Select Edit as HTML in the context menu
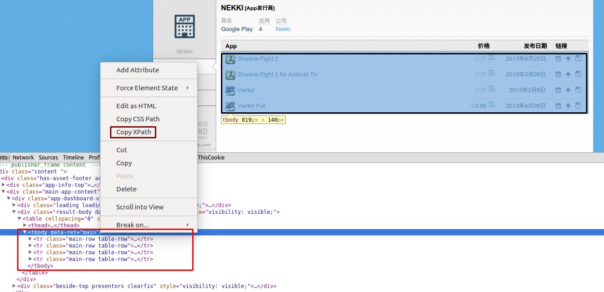 pos(149,106)
